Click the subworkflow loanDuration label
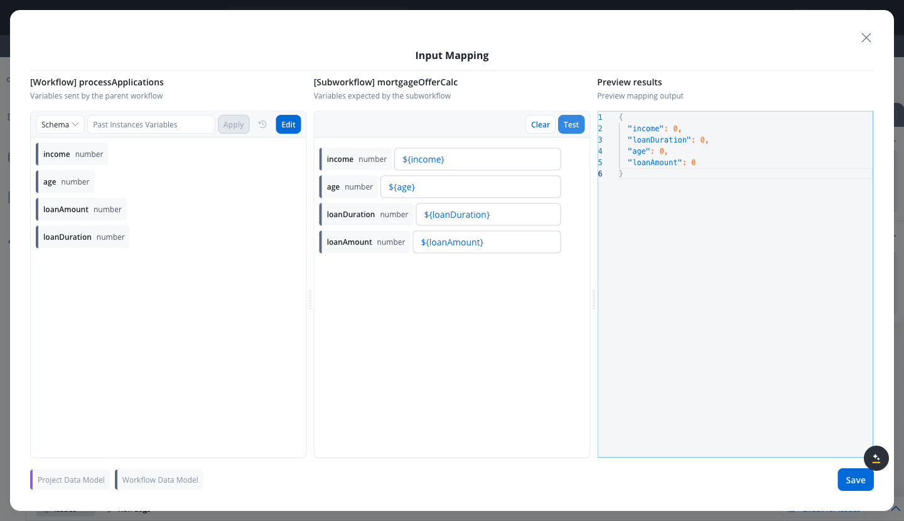Image resolution: width=904 pixels, height=521 pixels. click(x=367, y=215)
